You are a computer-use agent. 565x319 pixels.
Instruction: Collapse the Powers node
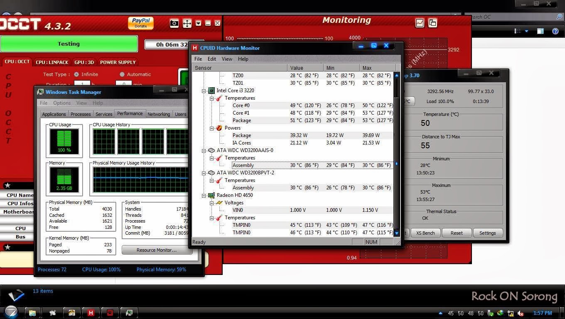(211, 128)
